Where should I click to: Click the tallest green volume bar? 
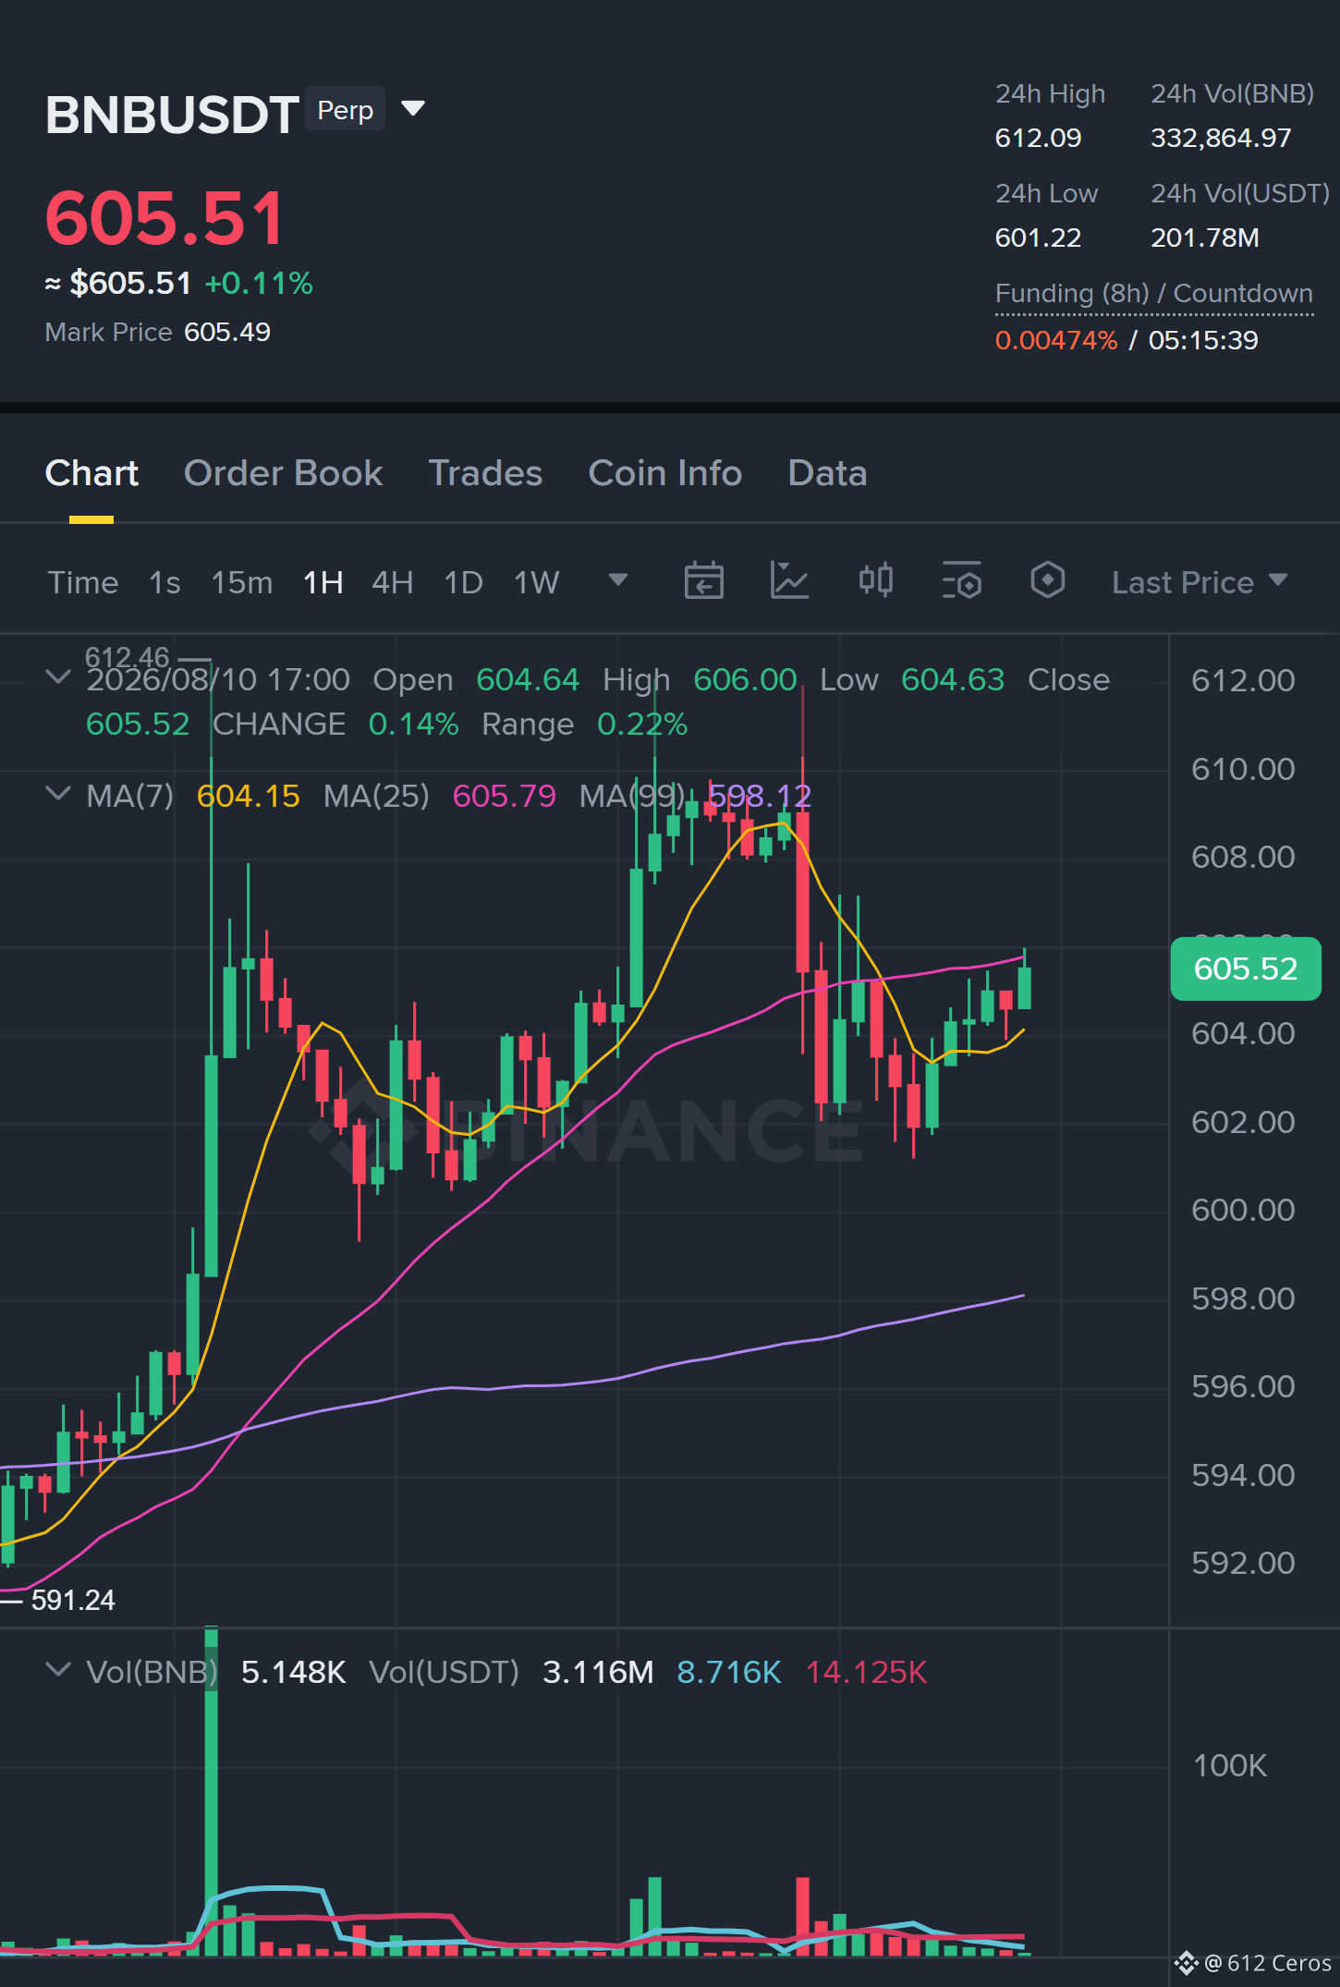[212, 1791]
